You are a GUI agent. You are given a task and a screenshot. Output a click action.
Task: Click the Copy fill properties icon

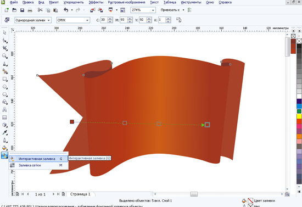179,20
